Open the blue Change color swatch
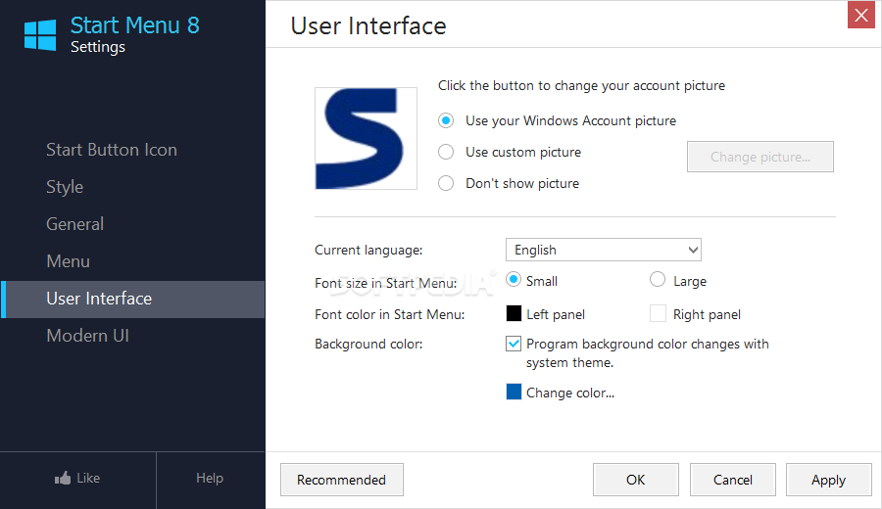This screenshot has width=882, height=509. point(514,393)
